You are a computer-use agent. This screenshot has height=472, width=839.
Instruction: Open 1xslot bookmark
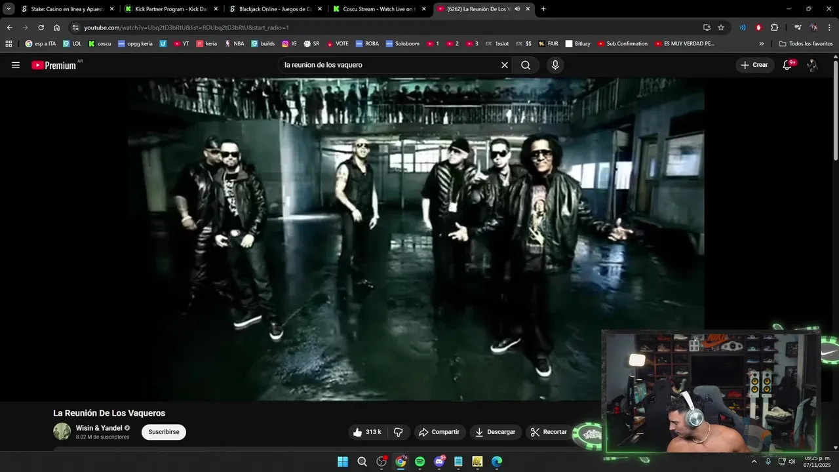tap(497, 44)
